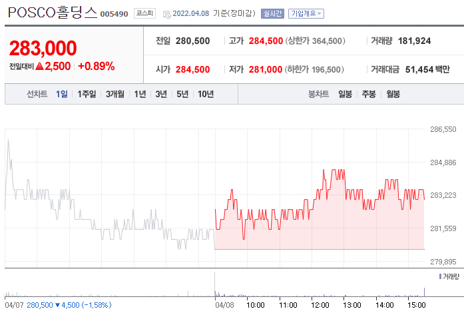The image size is (464, 315).
Task: Click the red up-triangle change icon
Action: [x=39, y=66]
